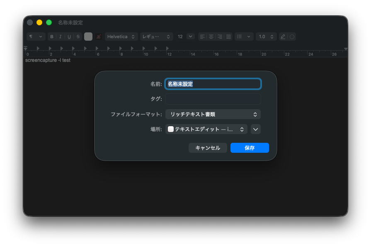The width and height of the screenshot is (371, 247).
Task: Open the 場所 location dropdown
Action: 206,129
